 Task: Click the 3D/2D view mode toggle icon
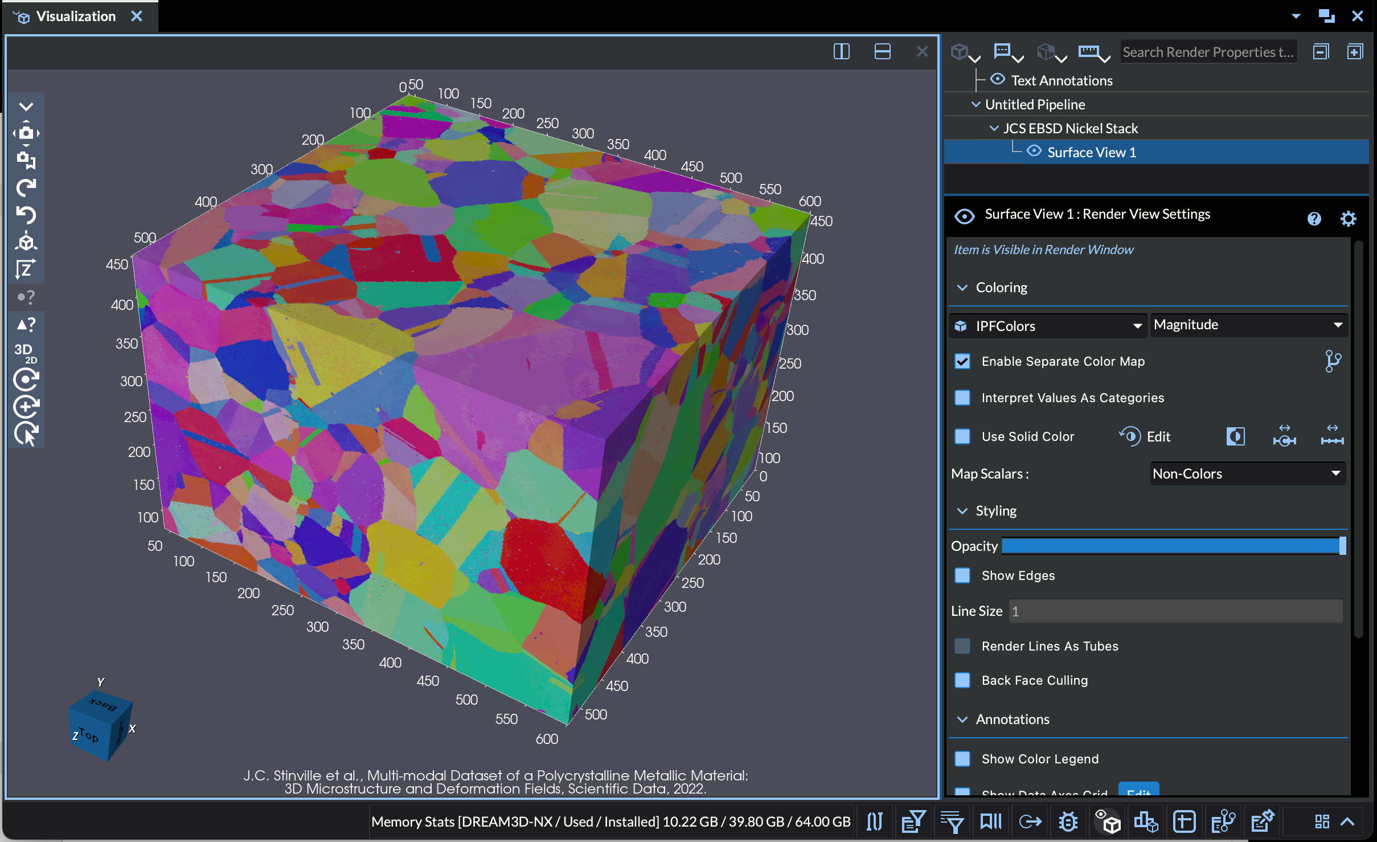coord(25,353)
